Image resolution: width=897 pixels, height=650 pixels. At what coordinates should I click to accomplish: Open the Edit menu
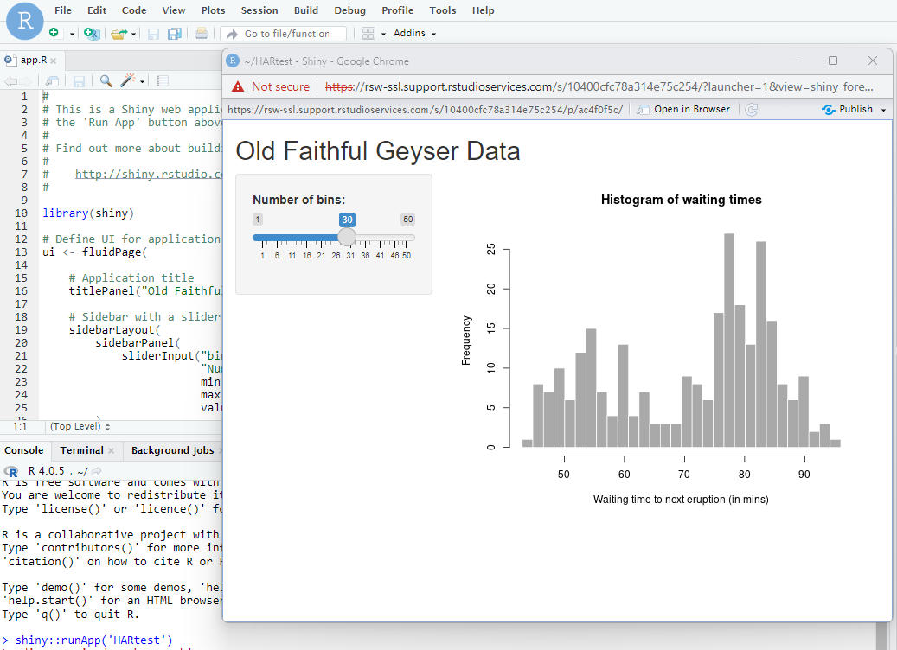click(97, 10)
